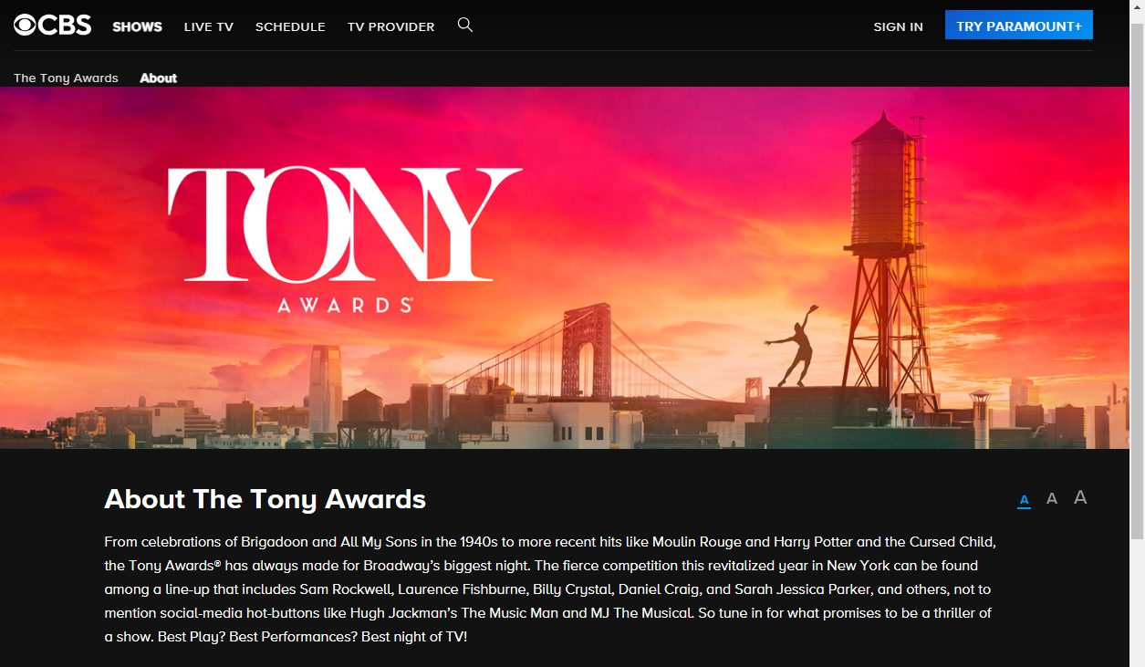Image resolution: width=1145 pixels, height=667 pixels.
Task: Open the SHOWS menu
Action: pos(136,26)
